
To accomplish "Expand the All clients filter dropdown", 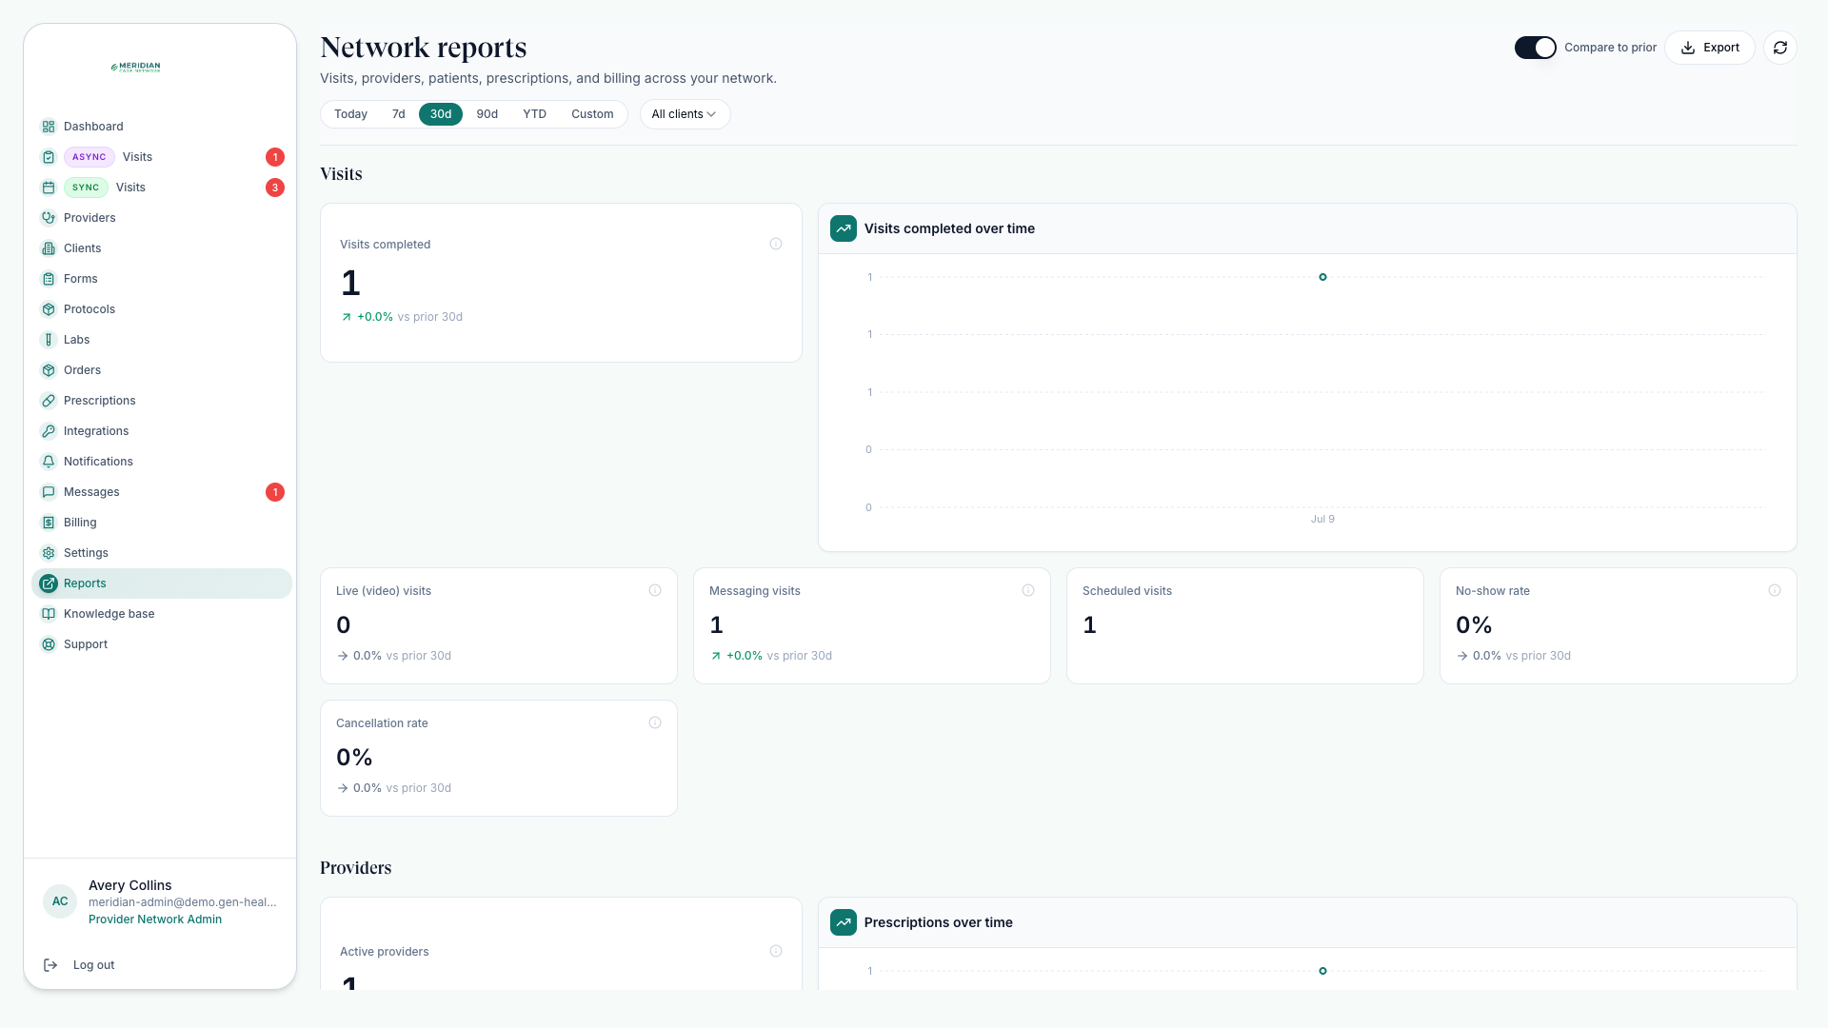I will [x=685, y=114].
